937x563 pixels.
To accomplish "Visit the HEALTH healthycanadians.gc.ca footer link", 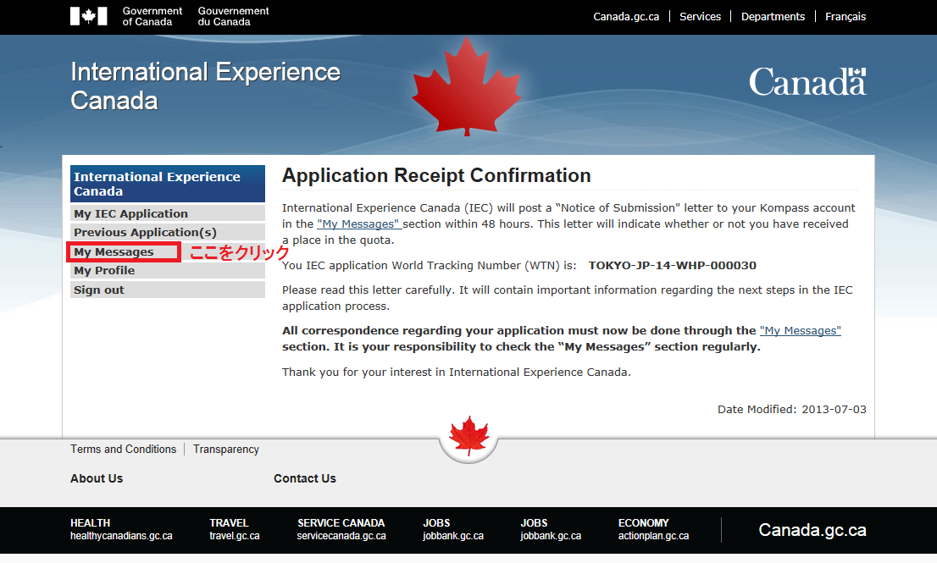I will click(121, 530).
